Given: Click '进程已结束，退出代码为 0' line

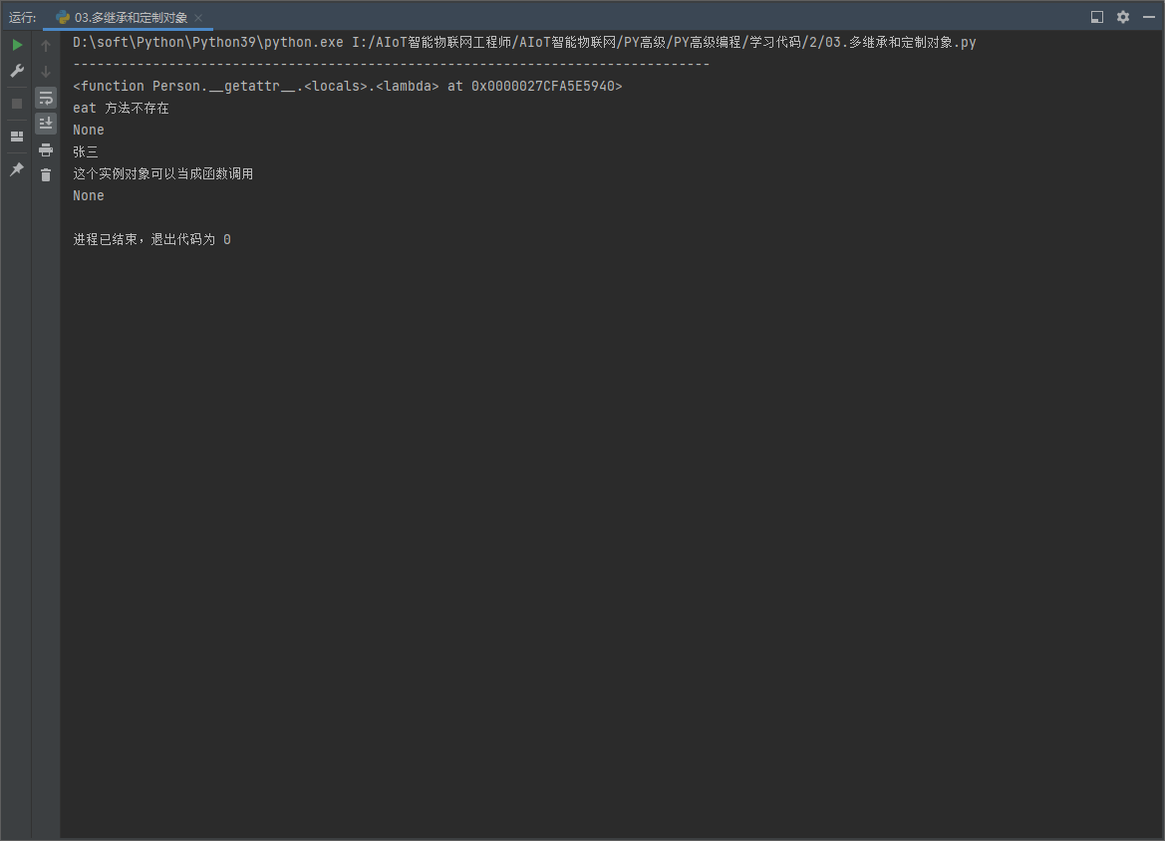Looking at the screenshot, I should (151, 239).
